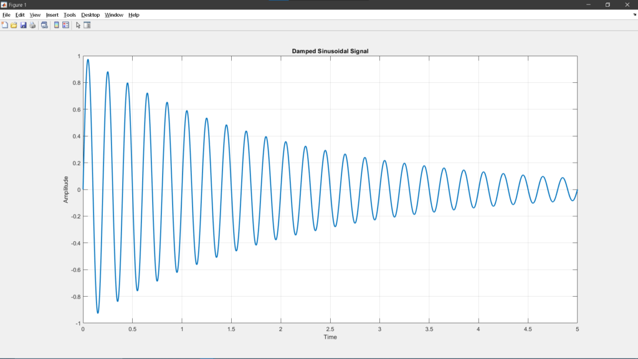Click the Link Plot toolbar icon
The width and height of the screenshot is (638, 359).
44,25
